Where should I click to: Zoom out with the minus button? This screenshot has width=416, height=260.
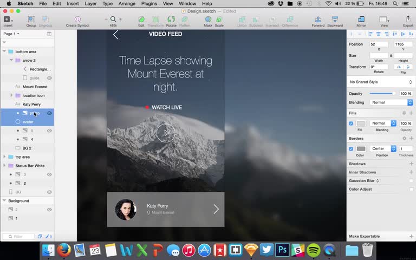tap(106, 19)
